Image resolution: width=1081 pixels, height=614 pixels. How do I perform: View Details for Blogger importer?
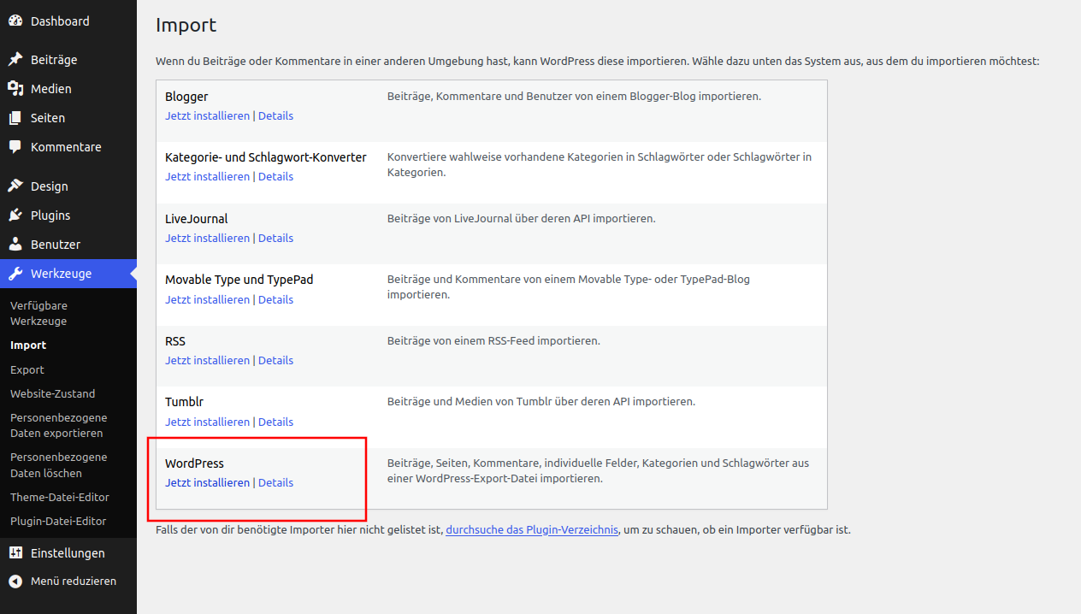[x=275, y=115]
